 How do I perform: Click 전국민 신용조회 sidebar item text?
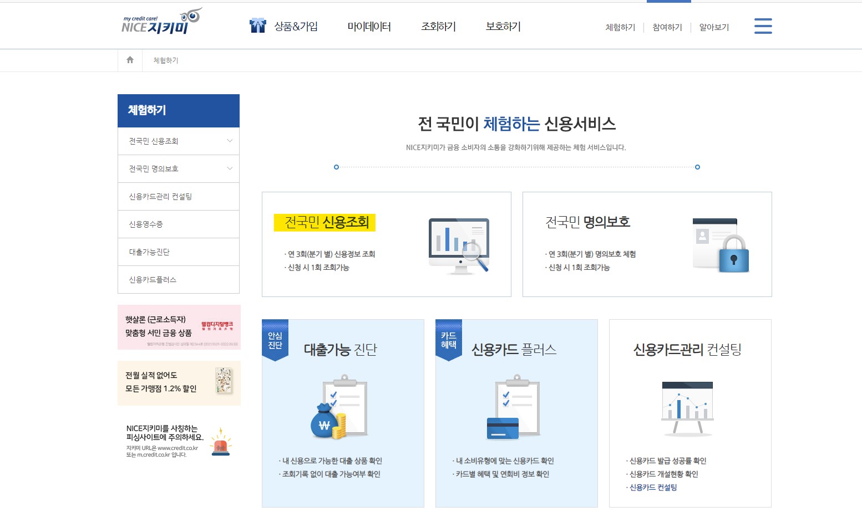pos(154,141)
